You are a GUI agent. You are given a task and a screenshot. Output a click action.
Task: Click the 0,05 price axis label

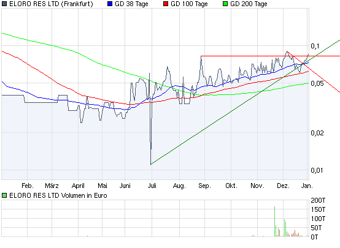pos(317,83)
